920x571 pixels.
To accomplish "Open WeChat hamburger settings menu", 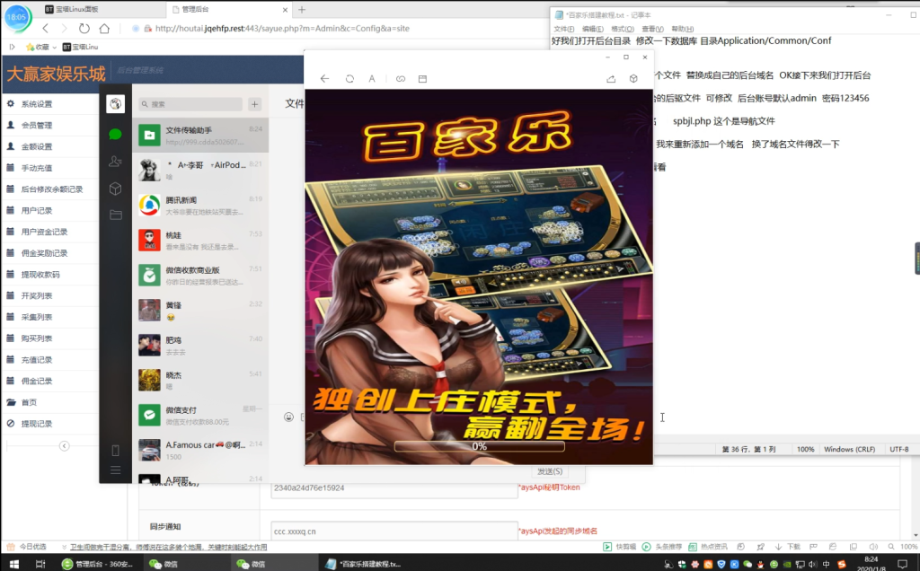I will click(x=116, y=470).
